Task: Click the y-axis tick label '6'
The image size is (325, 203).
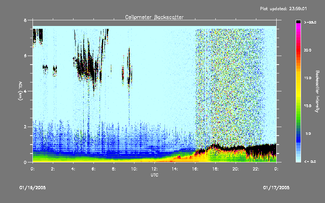Action: [25, 56]
